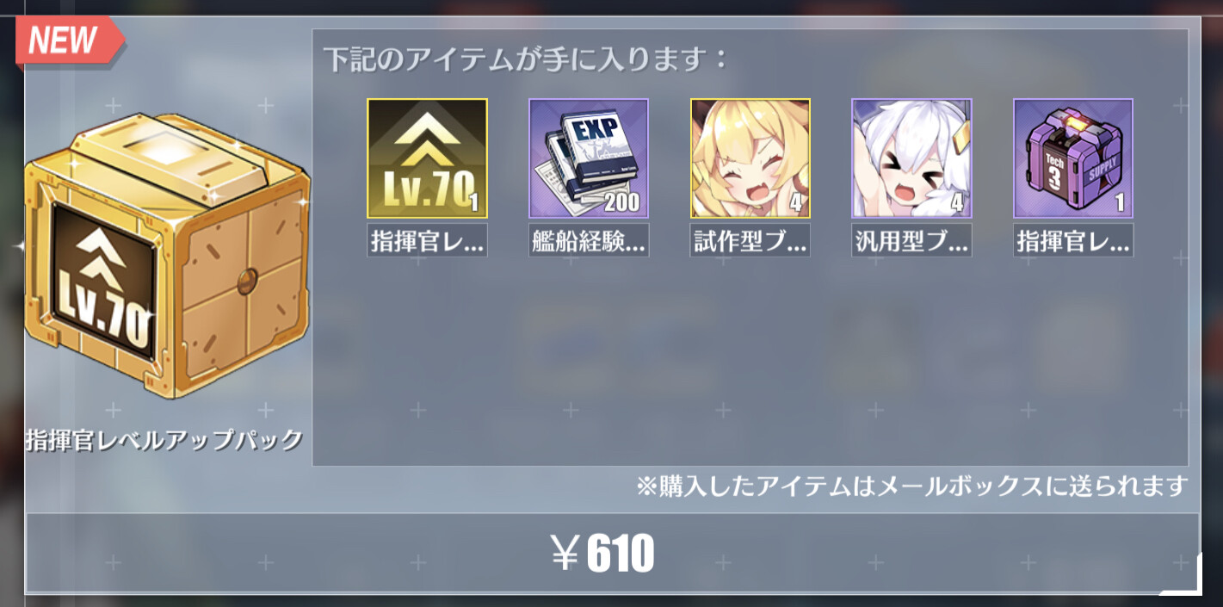The height and width of the screenshot is (607, 1223).
Task: Click the 汎用型ブ… item label
Action: [911, 240]
